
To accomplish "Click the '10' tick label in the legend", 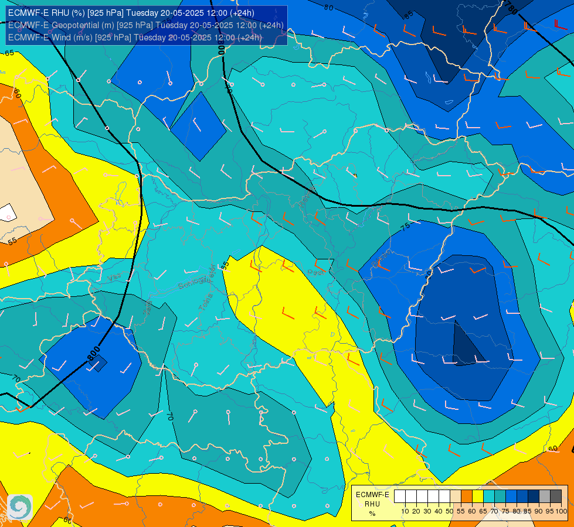I will click(x=405, y=511).
